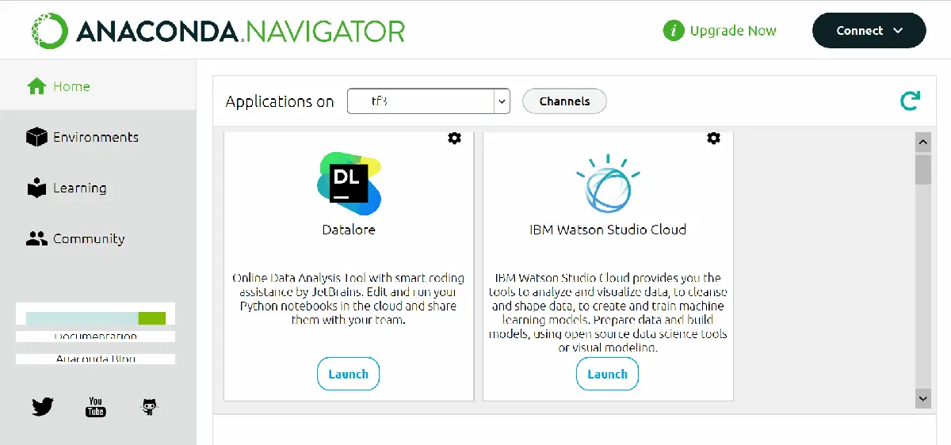This screenshot has height=445, width=951.
Task: Click the Upgrade Now info icon
Action: 673,31
